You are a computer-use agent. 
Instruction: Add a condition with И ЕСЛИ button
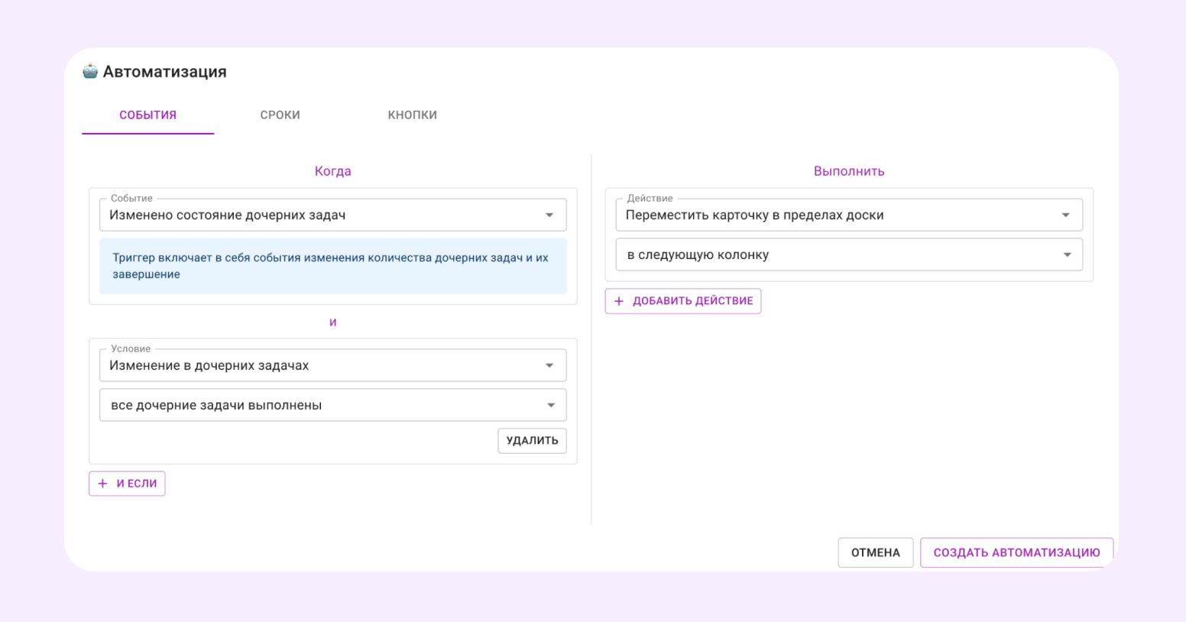pyautogui.click(x=127, y=483)
